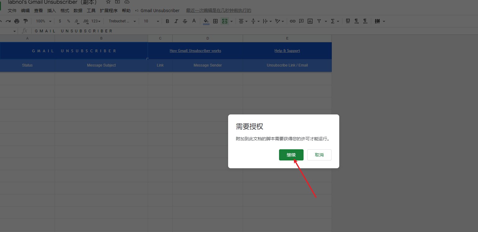Image resolution: width=478 pixels, height=232 pixels.
Task: Open the text color picker
Action: (194, 21)
